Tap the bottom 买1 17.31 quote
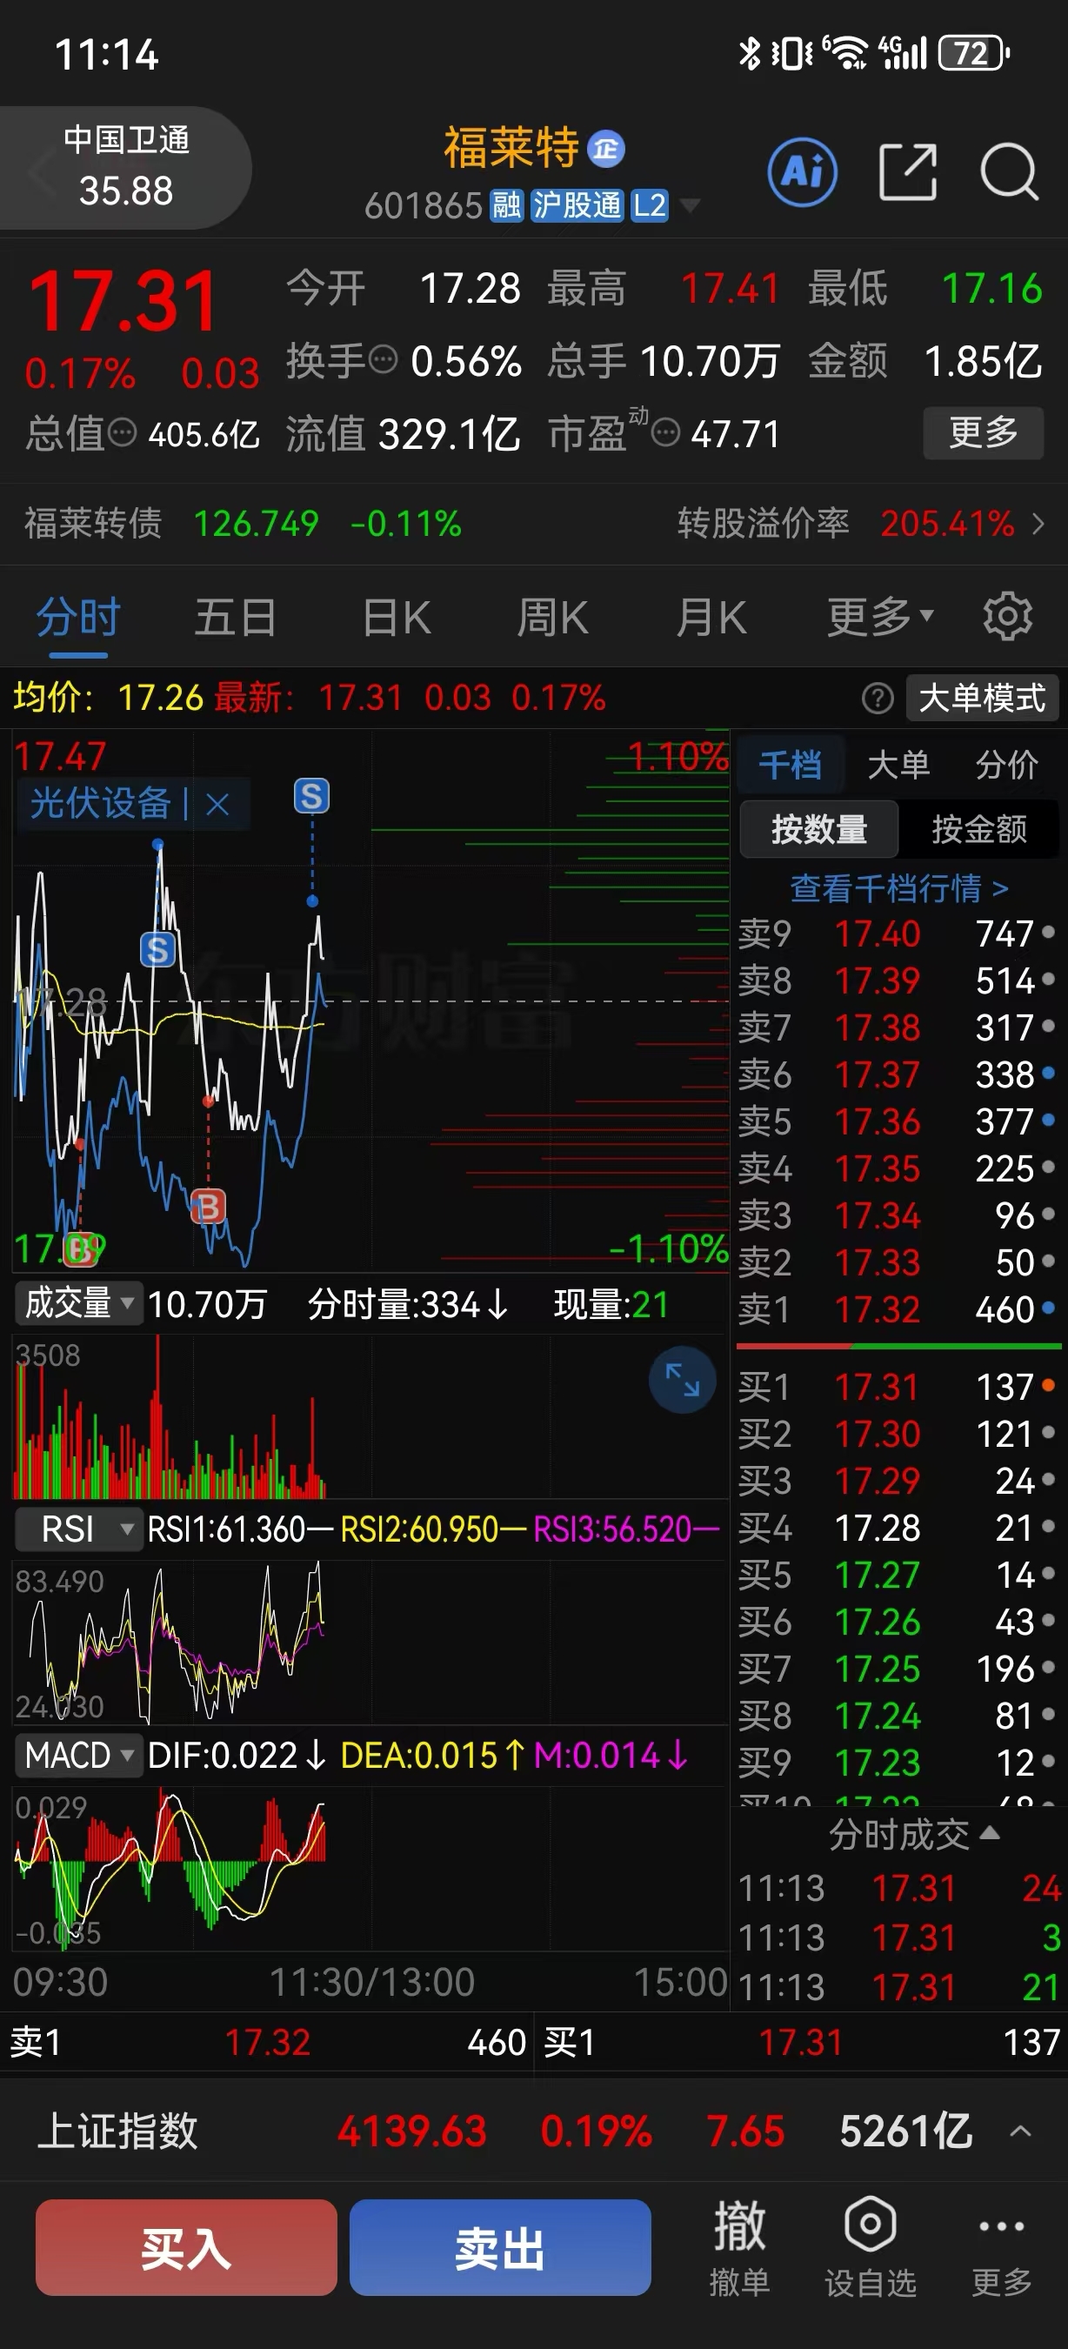Screen dimensions: 1068x2349 [801, 2043]
